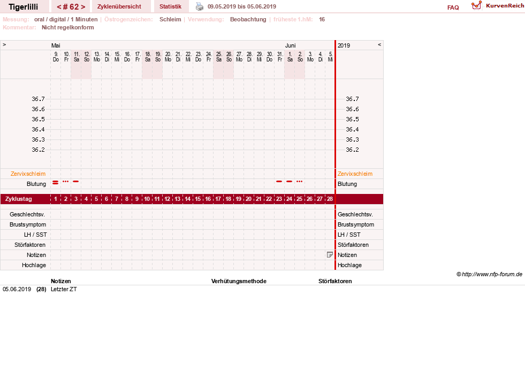Click the Juni month label
Image resolution: width=525 pixels, height=366 pixels.
click(x=290, y=45)
